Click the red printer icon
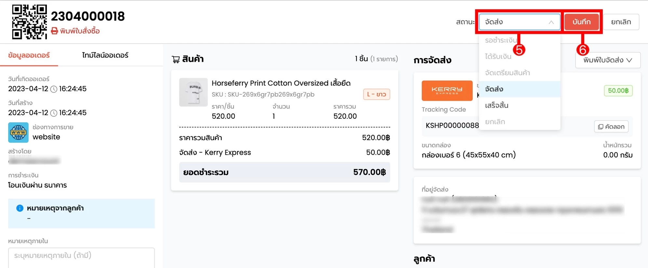This screenshot has height=268, width=648. pyautogui.click(x=55, y=31)
